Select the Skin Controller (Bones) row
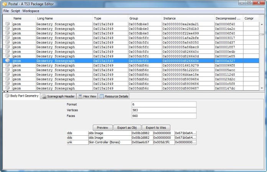267x172 pixels. click(x=109, y=142)
